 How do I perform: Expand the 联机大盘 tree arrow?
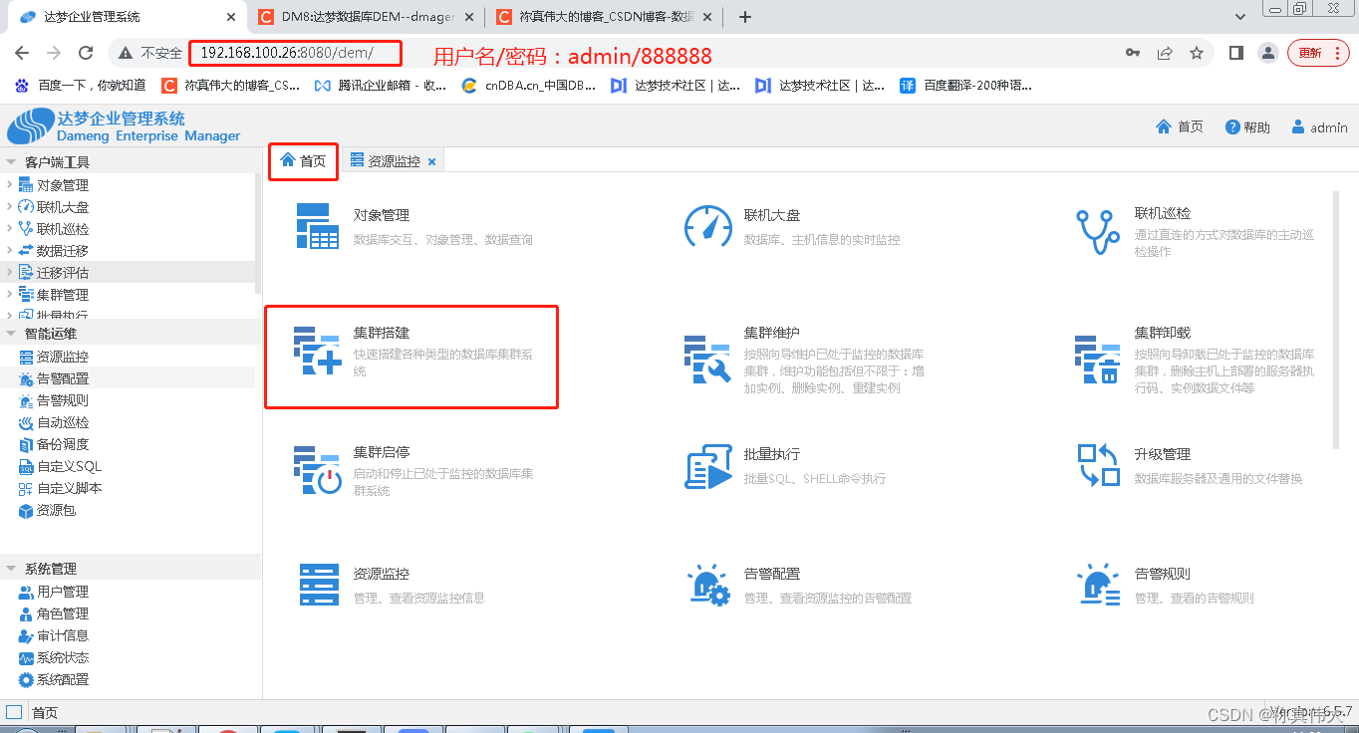tap(9, 207)
